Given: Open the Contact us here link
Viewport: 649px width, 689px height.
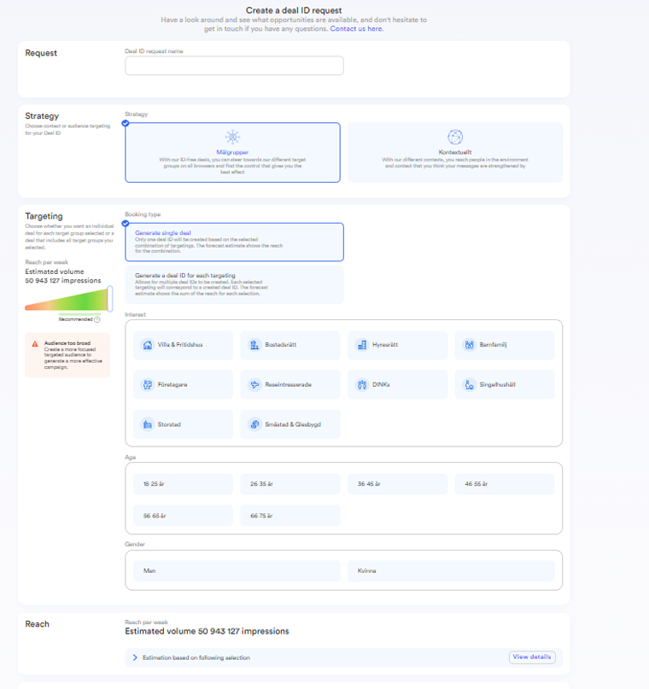Looking at the screenshot, I should click(x=356, y=28).
